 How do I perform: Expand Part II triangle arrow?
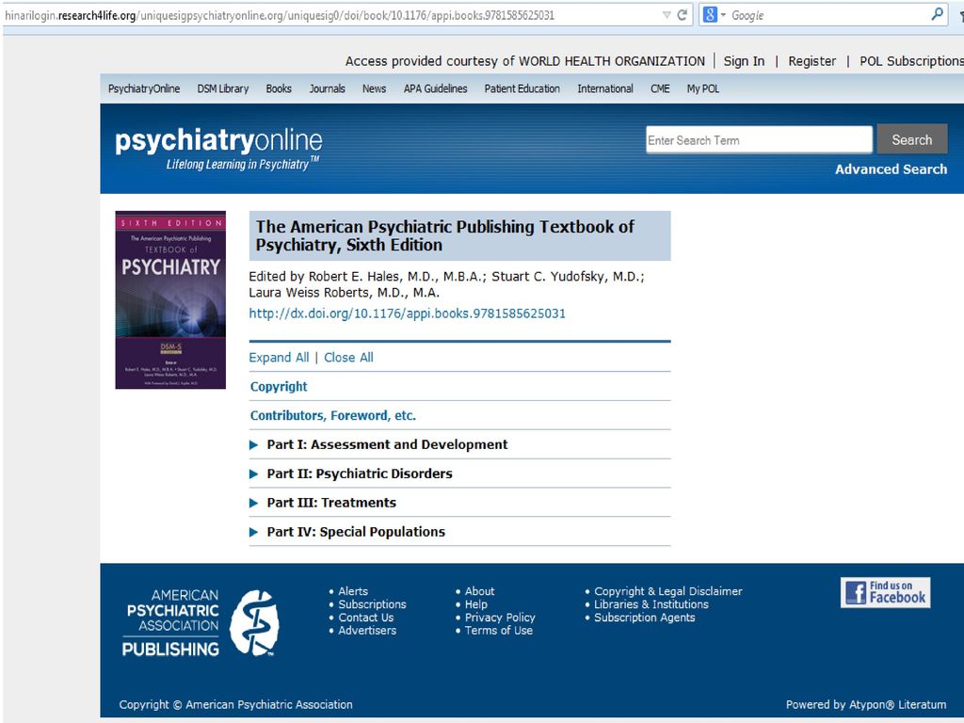coord(253,474)
